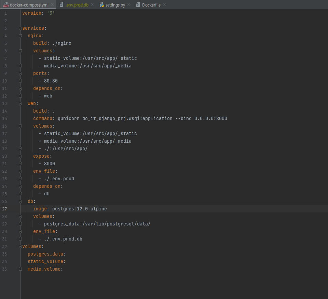Click the fold end marker on line 8
328x299 pixels.
[20, 66]
